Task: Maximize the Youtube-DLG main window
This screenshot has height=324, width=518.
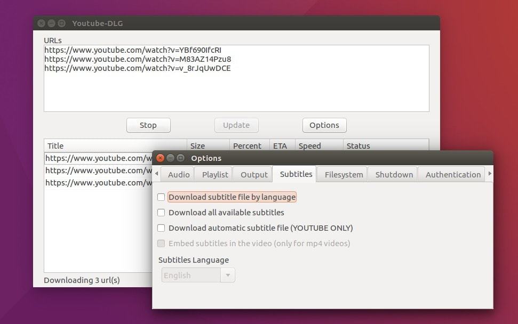Action: [62, 23]
